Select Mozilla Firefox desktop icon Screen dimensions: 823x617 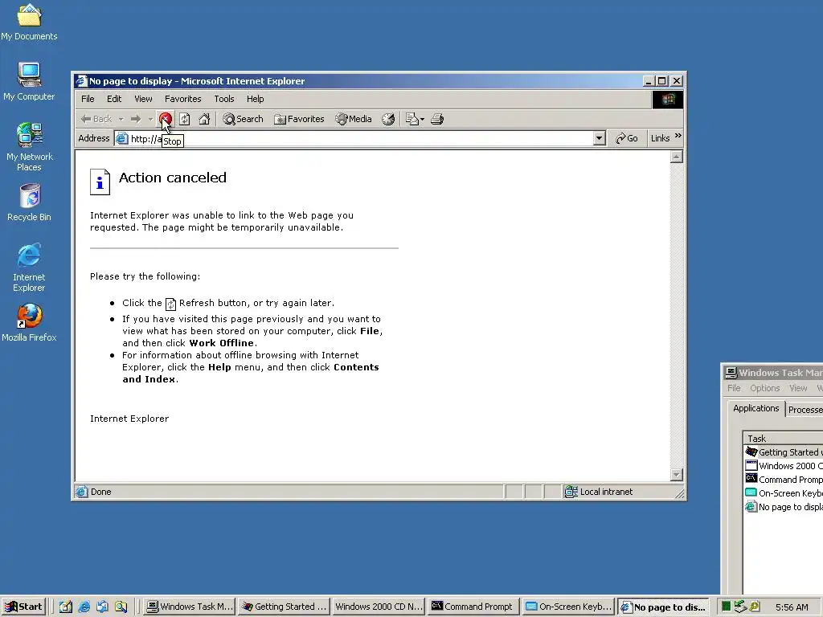pyautogui.click(x=29, y=323)
